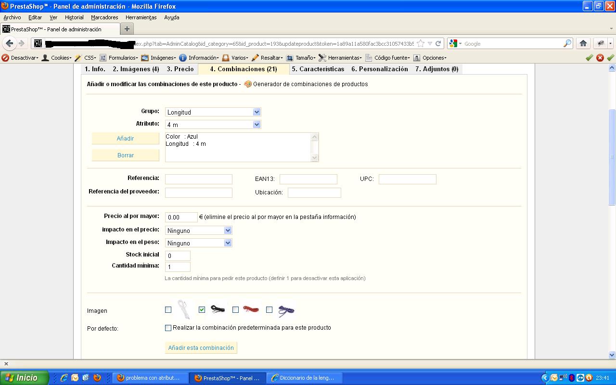
Task: Open the Cookies developer toolbar menu
Action: 57,58
